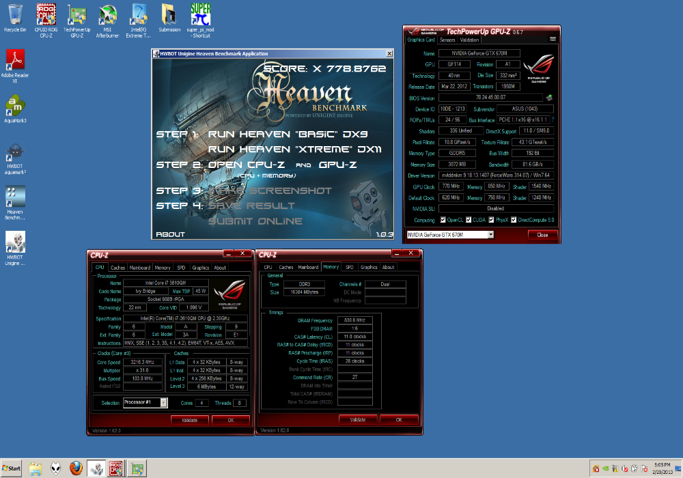Click GPU-Z BIOS save chip icon
683x478 pixels.
549,98
